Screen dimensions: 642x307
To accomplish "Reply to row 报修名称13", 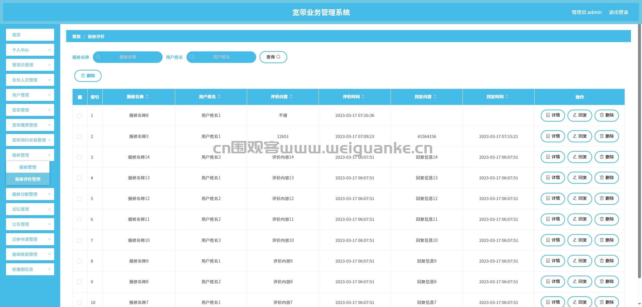I will pyautogui.click(x=580, y=178).
